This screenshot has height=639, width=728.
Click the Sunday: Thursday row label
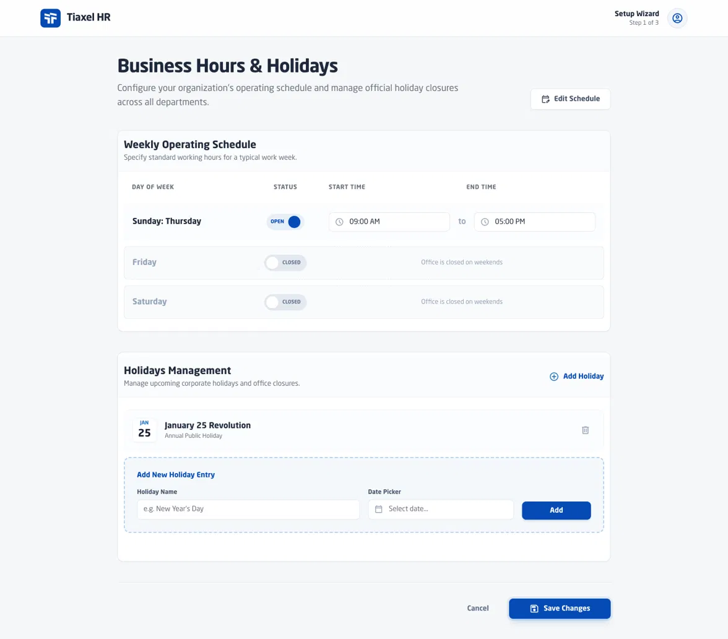click(167, 221)
